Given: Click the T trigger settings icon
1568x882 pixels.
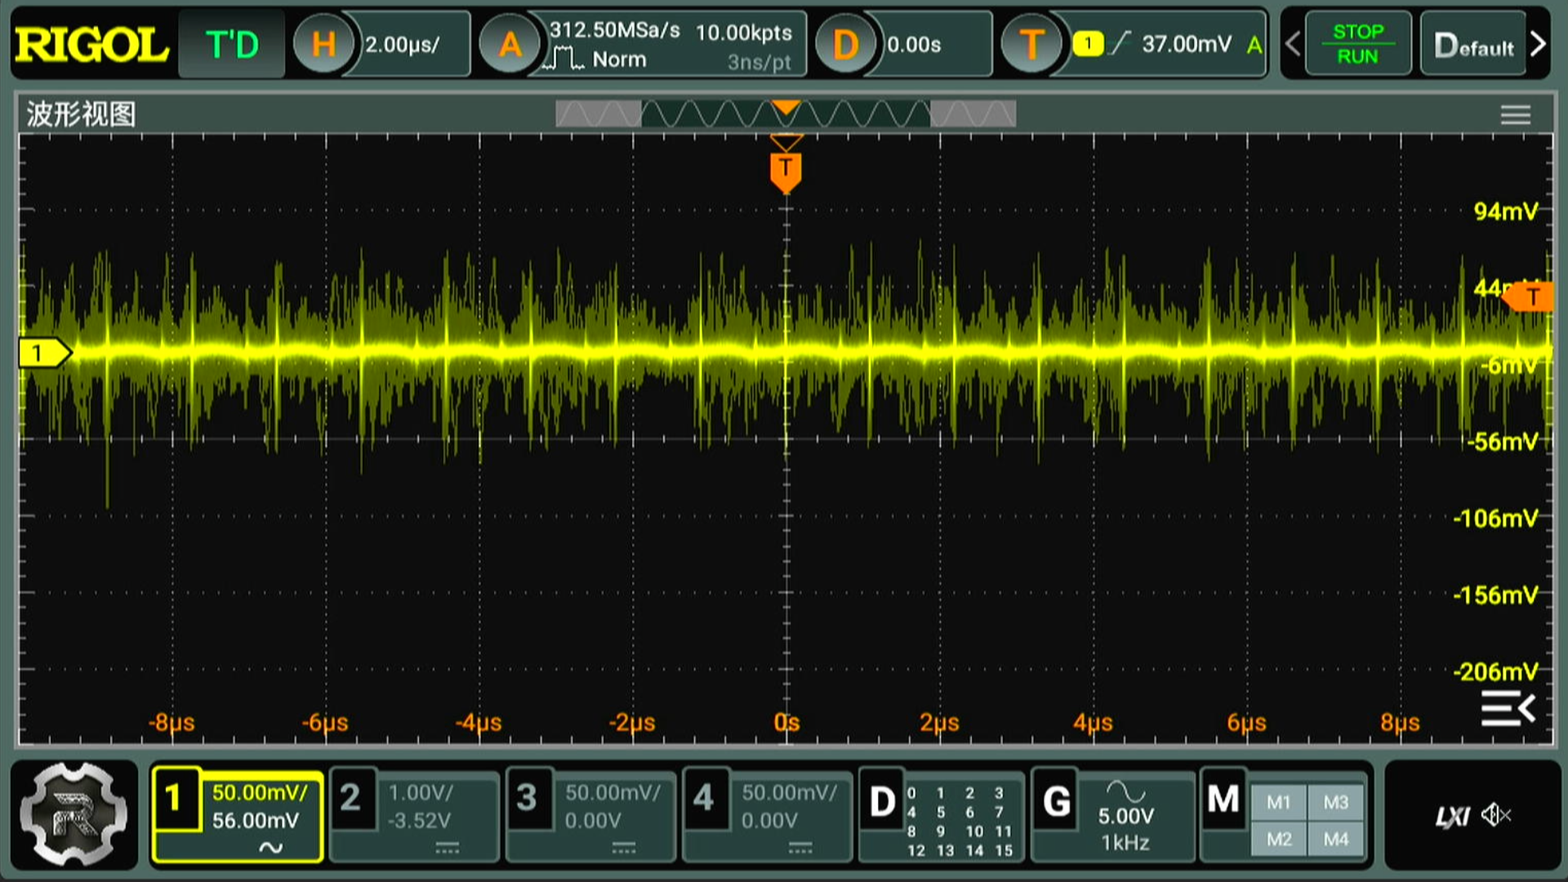Looking at the screenshot, I should (1031, 44).
